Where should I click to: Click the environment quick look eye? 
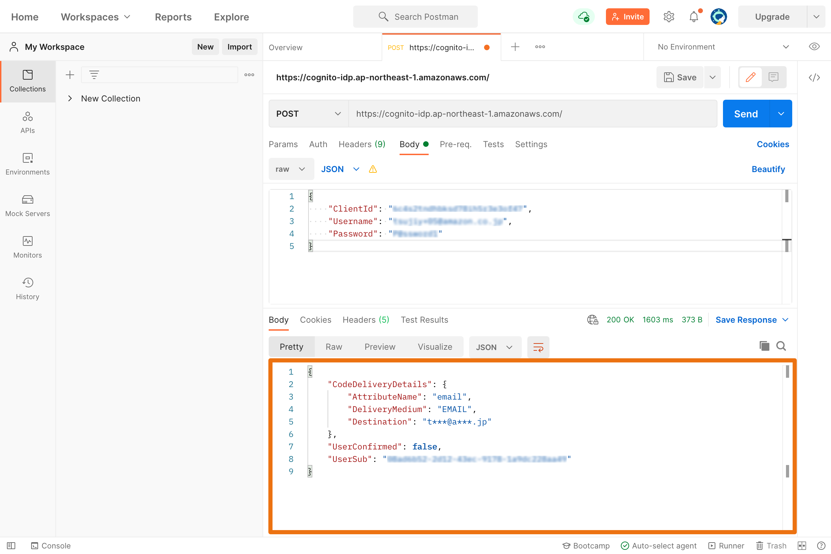(814, 47)
